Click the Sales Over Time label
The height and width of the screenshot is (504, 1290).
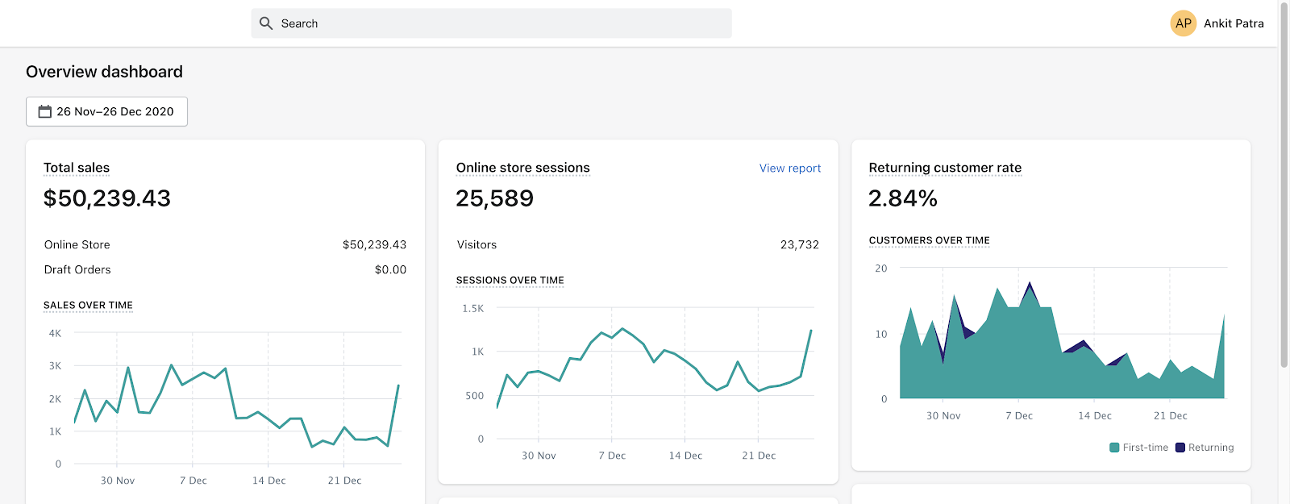point(88,305)
